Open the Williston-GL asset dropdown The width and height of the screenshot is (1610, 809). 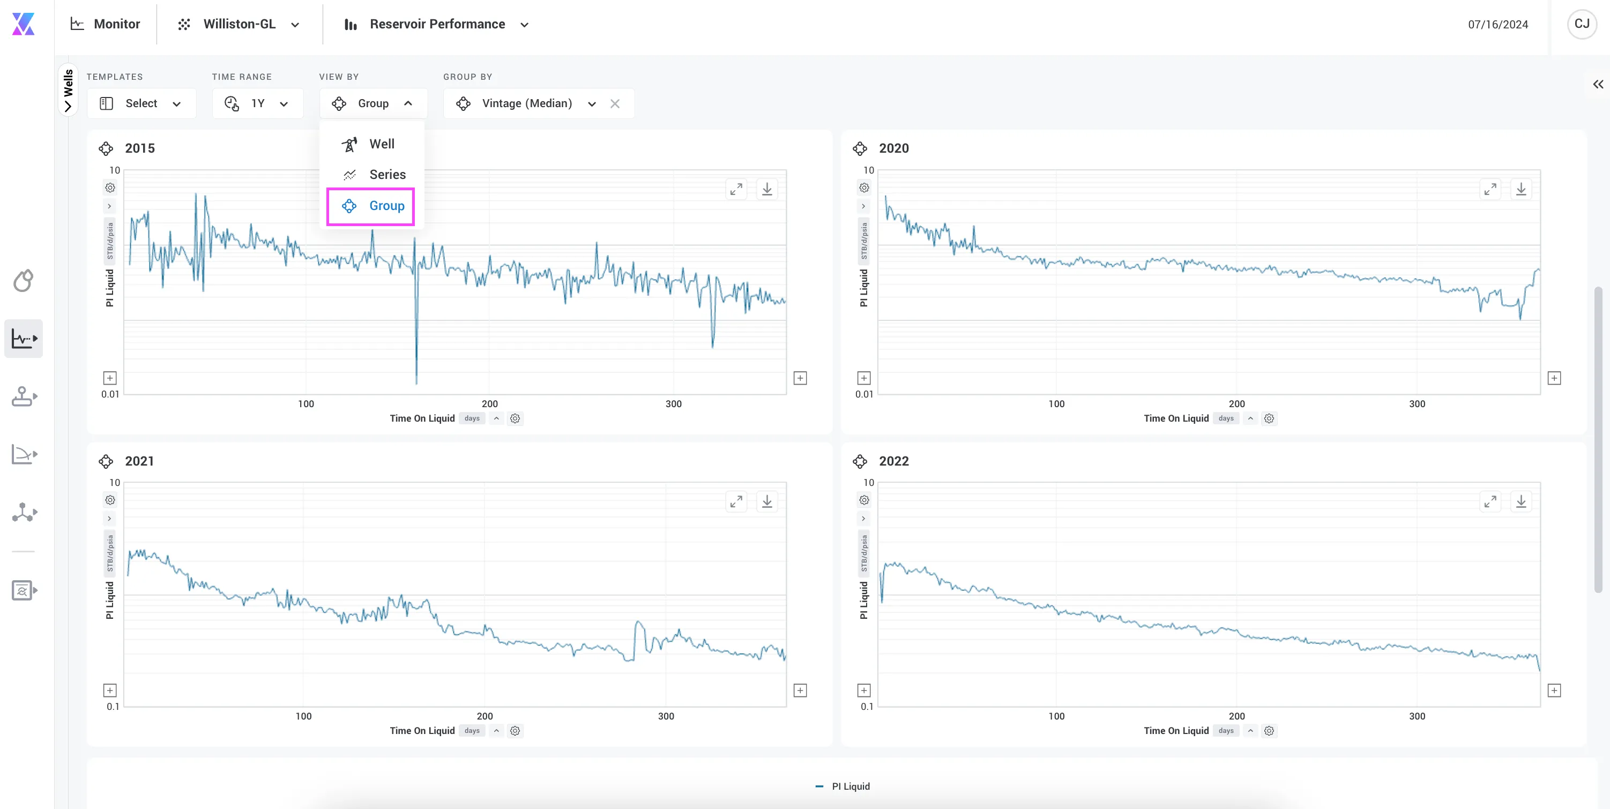[x=240, y=24]
